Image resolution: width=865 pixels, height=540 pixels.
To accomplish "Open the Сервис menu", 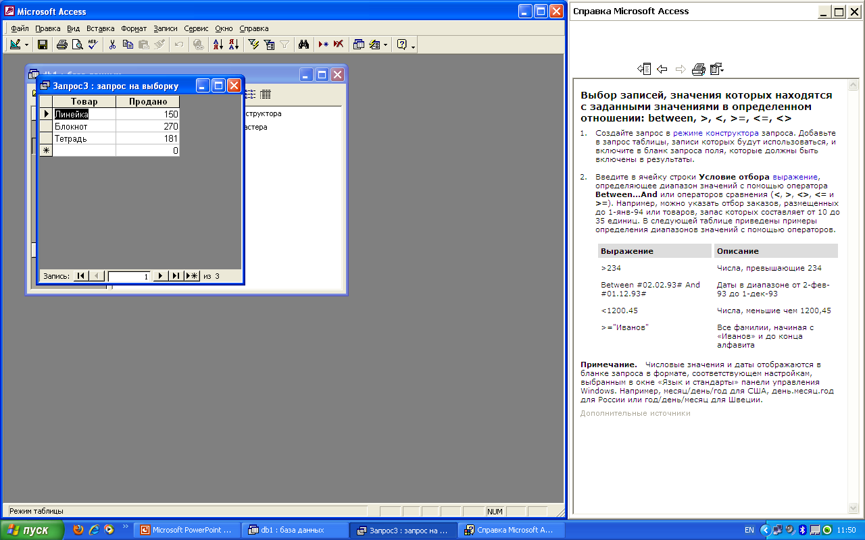I will click(x=196, y=28).
